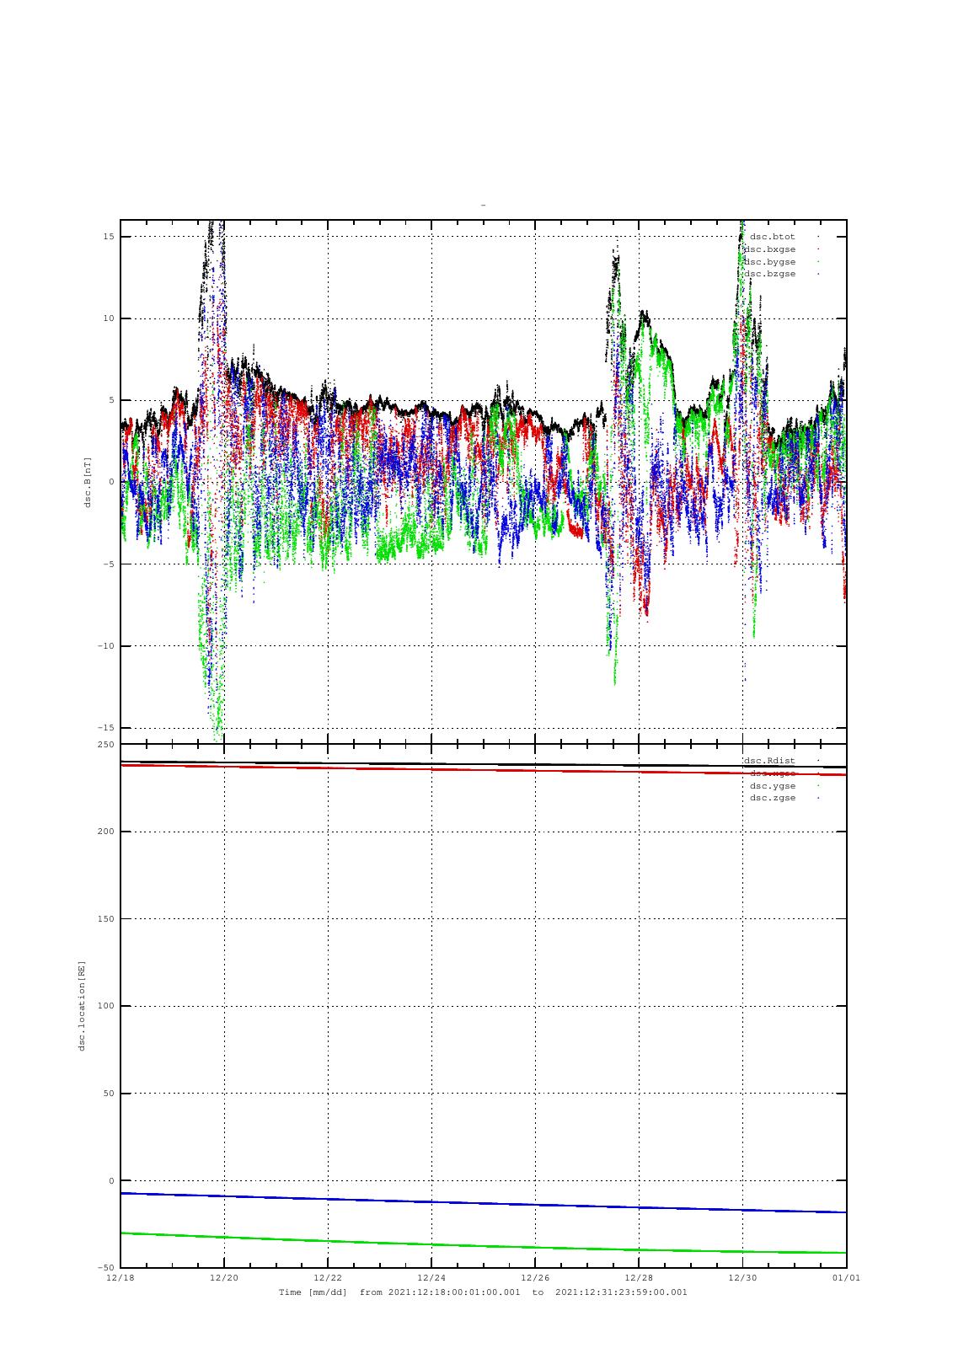The image size is (953, 1348).
Task: Click the 100 tick on location axis
Action: click(x=106, y=1006)
